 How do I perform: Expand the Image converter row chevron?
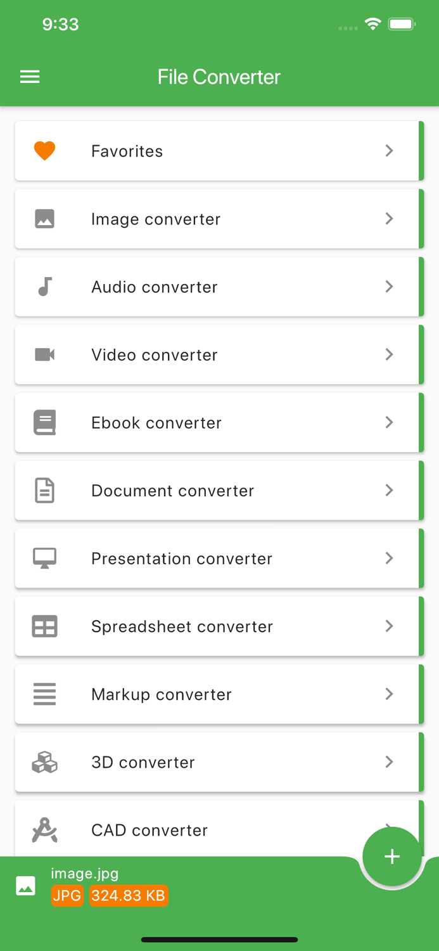coord(389,218)
